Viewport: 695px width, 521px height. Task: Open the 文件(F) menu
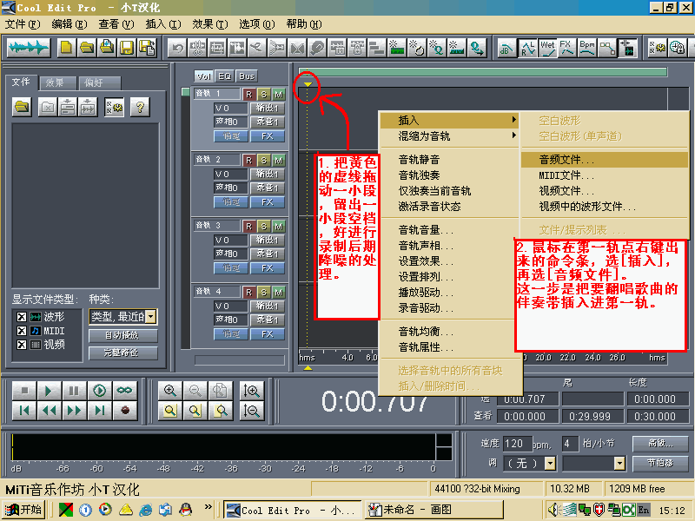[x=23, y=24]
